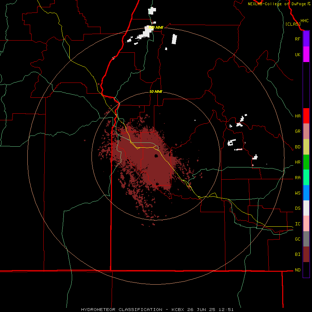
Task: Click the BI dark red legend swatch
Action: click(x=306, y=254)
